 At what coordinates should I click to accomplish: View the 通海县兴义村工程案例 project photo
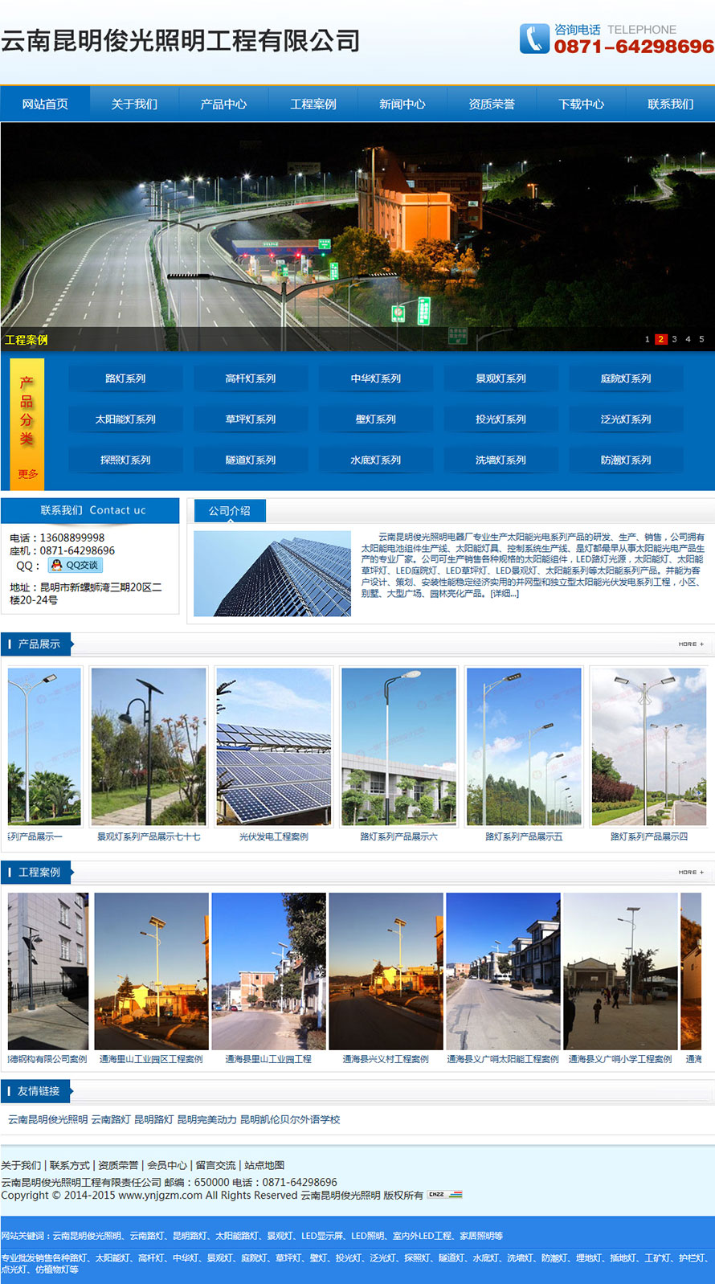coord(386,971)
